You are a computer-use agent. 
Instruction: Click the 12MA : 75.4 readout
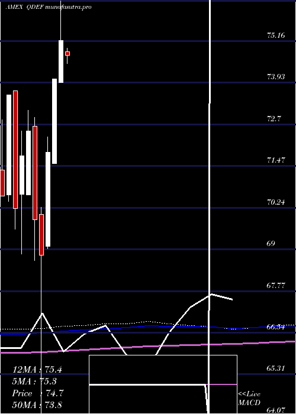pyautogui.click(x=37, y=370)
